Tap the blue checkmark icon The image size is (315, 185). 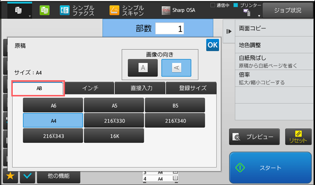tap(28, 176)
